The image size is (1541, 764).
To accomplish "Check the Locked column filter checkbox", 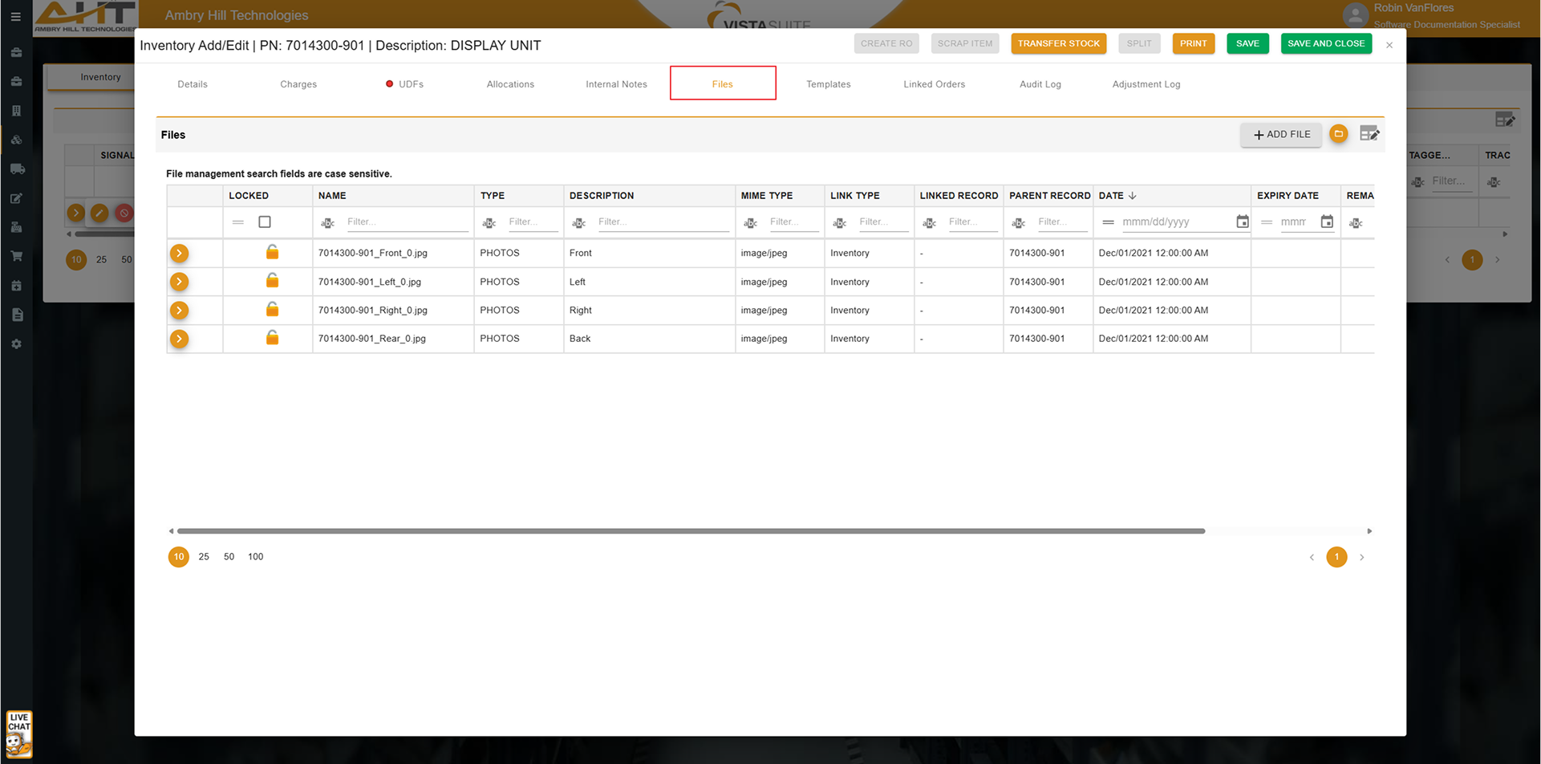I will [x=265, y=222].
